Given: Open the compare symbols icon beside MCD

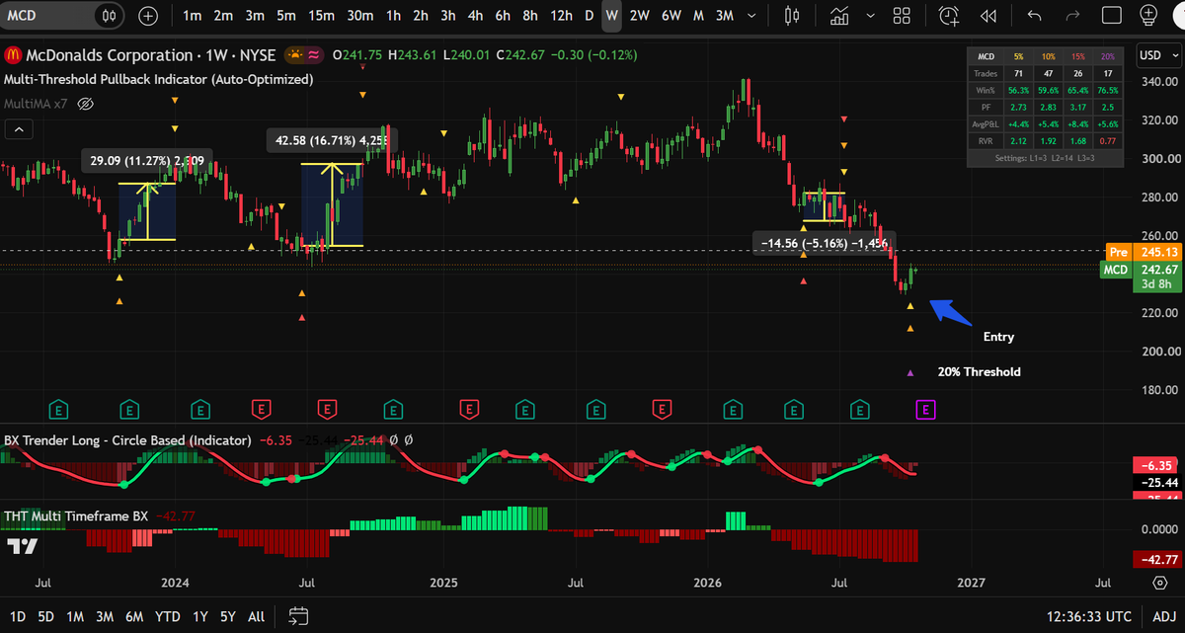Looking at the screenshot, I should (x=110, y=16).
